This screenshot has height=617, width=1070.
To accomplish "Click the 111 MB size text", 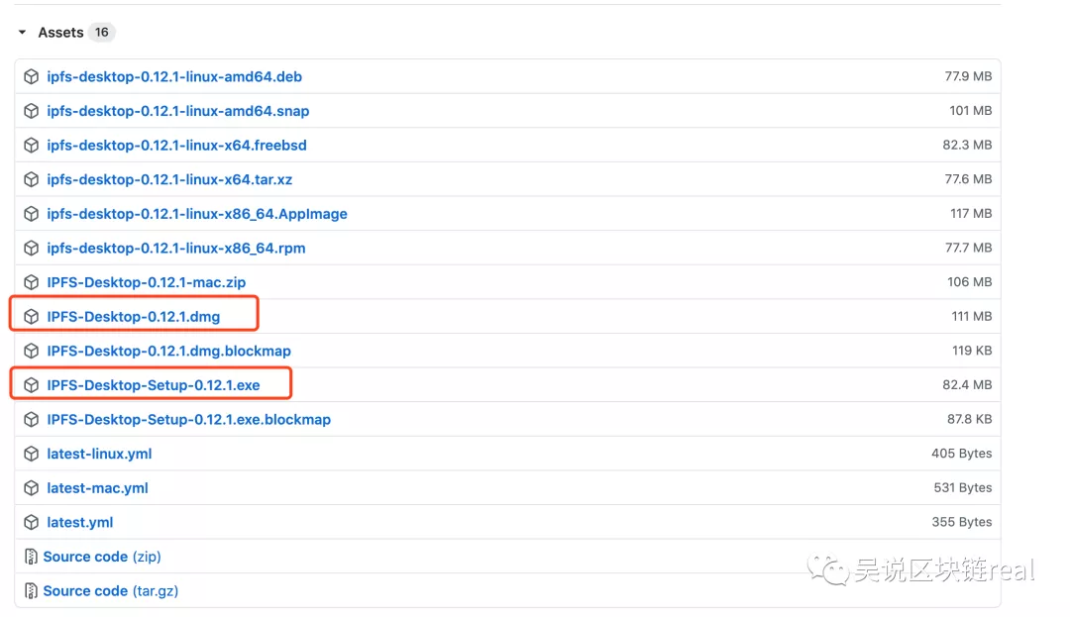I will click(972, 316).
